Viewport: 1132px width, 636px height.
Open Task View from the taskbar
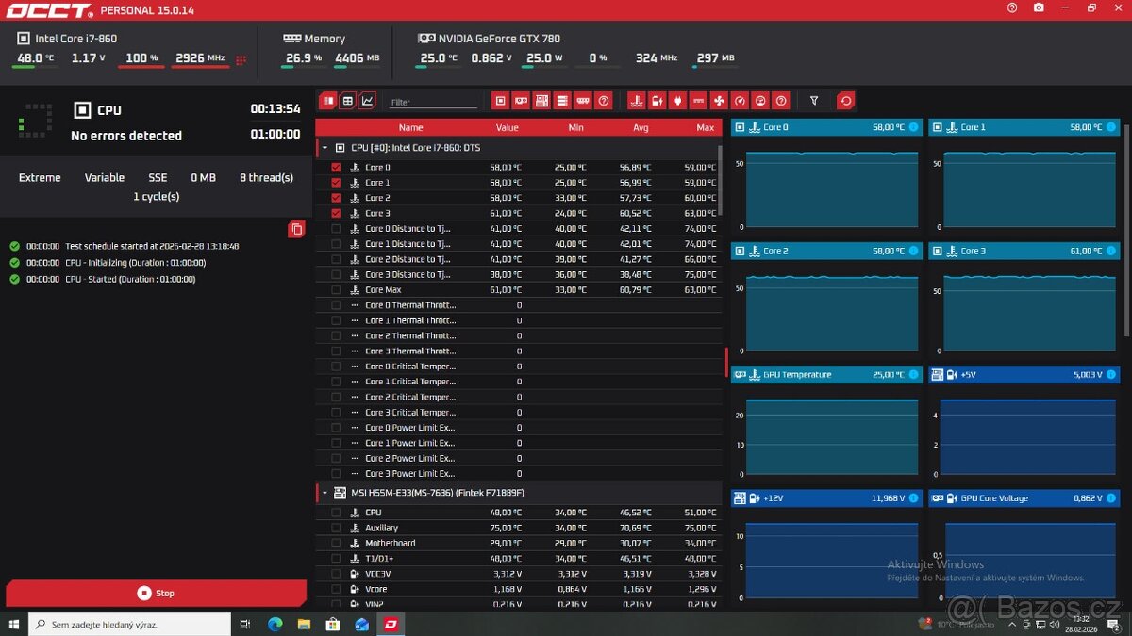point(245,624)
